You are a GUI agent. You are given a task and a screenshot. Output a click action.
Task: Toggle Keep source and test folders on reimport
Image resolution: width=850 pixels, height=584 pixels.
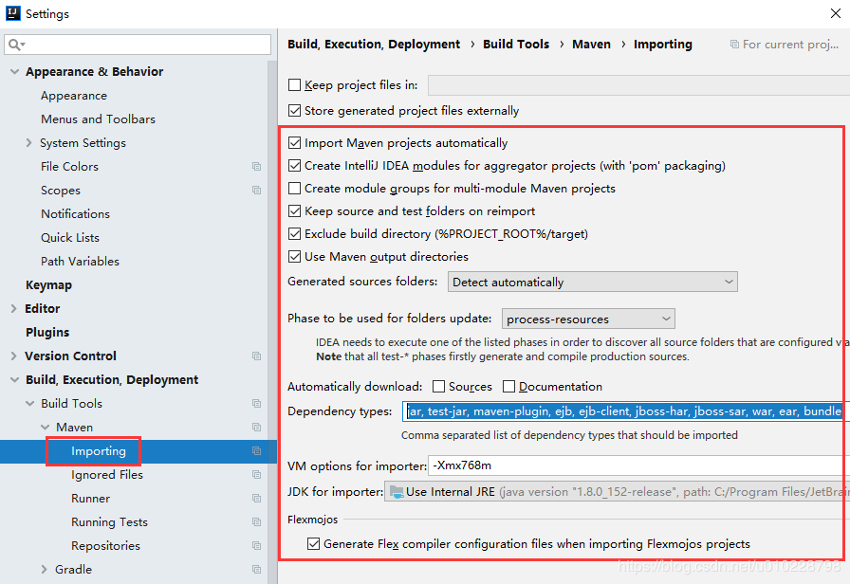tap(294, 211)
